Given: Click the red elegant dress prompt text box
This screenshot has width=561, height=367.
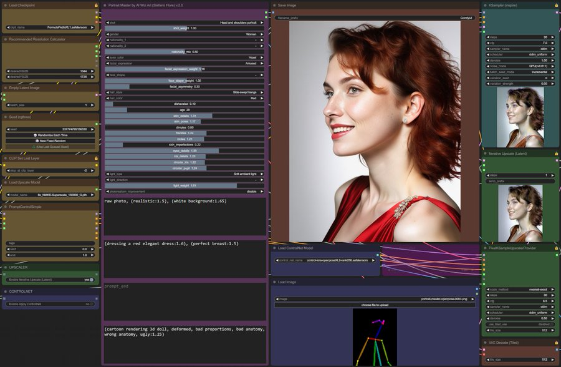Looking at the screenshot, I should tap(185, 259).
